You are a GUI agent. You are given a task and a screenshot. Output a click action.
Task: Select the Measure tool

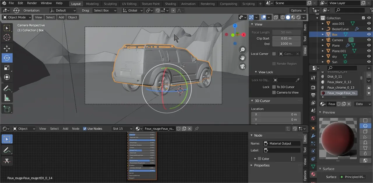7,98
